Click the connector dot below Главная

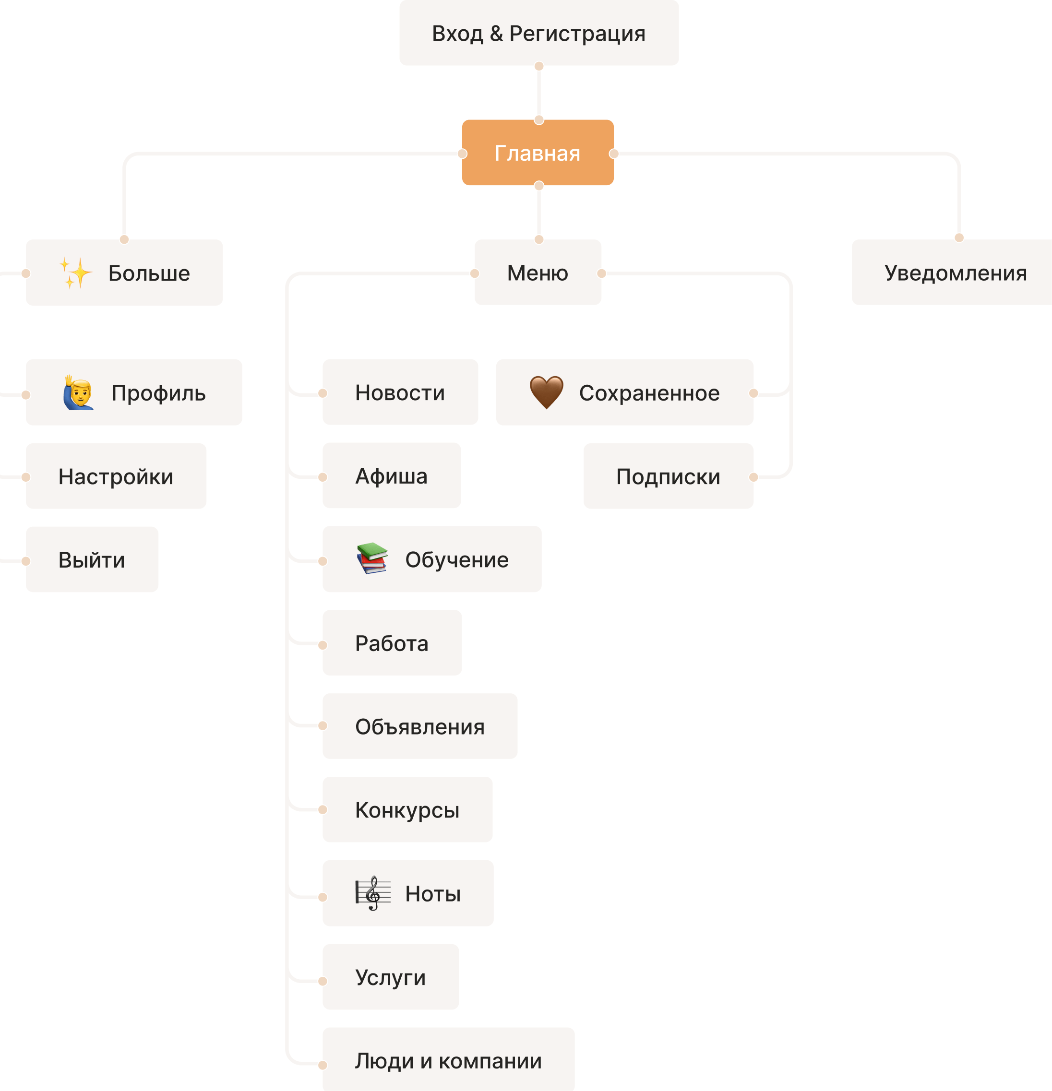point(538,185)
